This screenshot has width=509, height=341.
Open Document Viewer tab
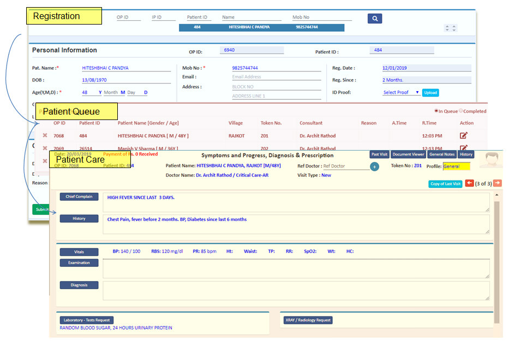tap(408, 154)
